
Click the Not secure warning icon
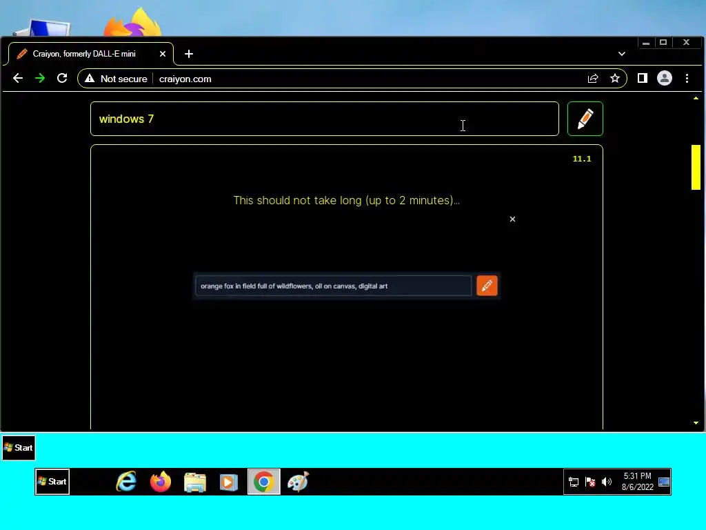coord(90,79)
